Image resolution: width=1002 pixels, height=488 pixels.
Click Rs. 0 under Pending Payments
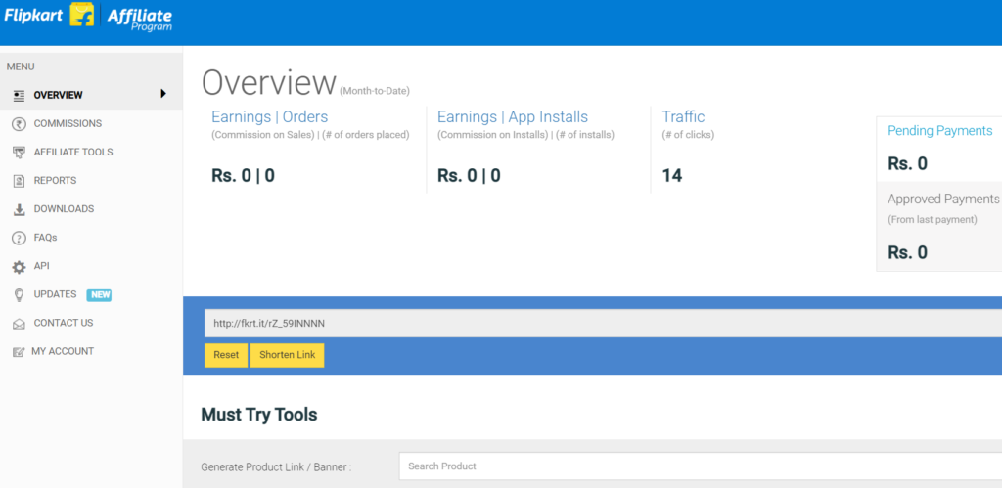coord(907,164)
